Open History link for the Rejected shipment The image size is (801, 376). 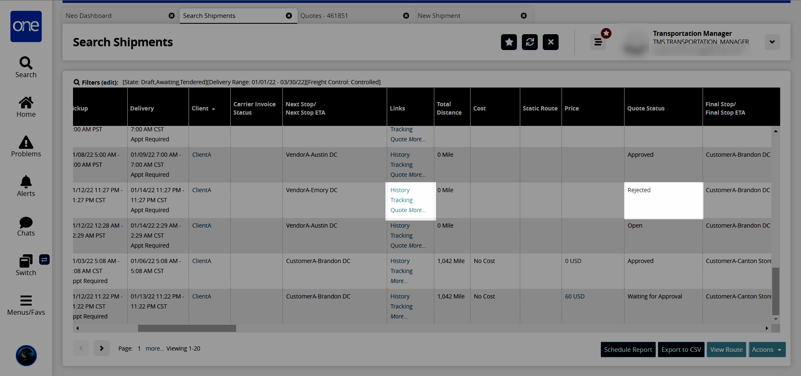click(x=400, y=190)
